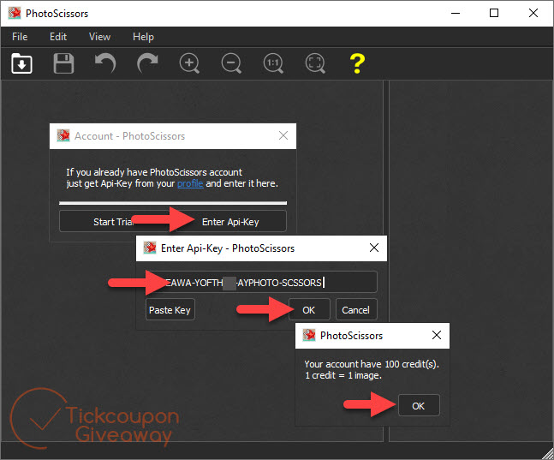The width and height of the screenshot is (554, 460).
Task: Set zoom to actual size 1:1
Action: coord(273,63)
